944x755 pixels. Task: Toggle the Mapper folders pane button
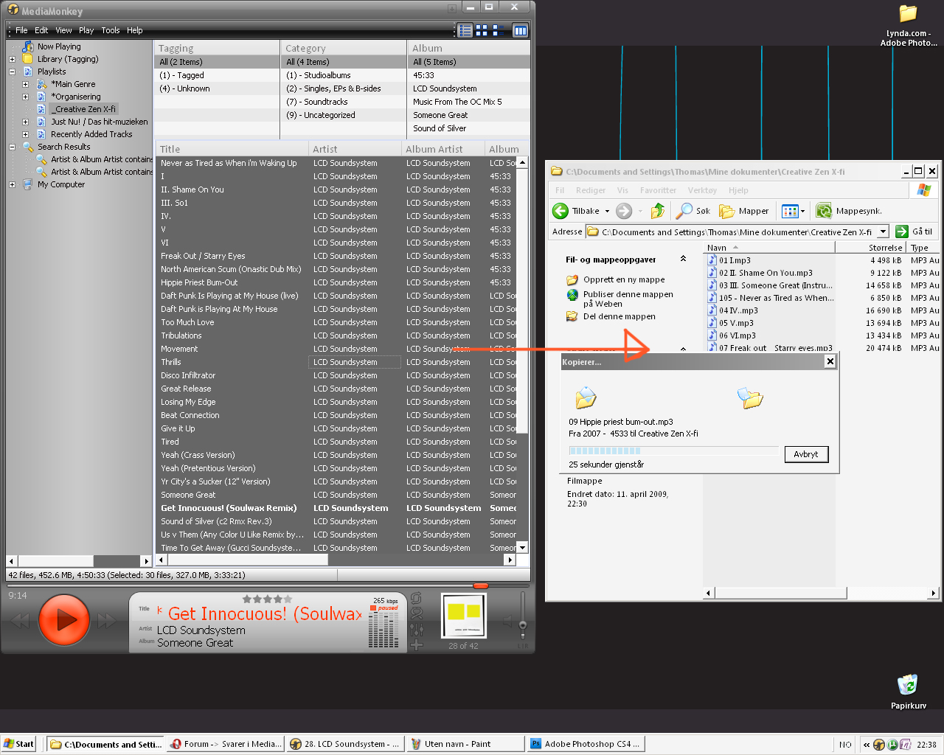[x=744, y=211]
